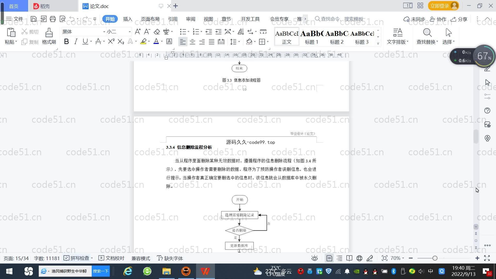Toggle bold formatting
The width and height of the screenshot is (496, 279).
click(x=66, y=42)
